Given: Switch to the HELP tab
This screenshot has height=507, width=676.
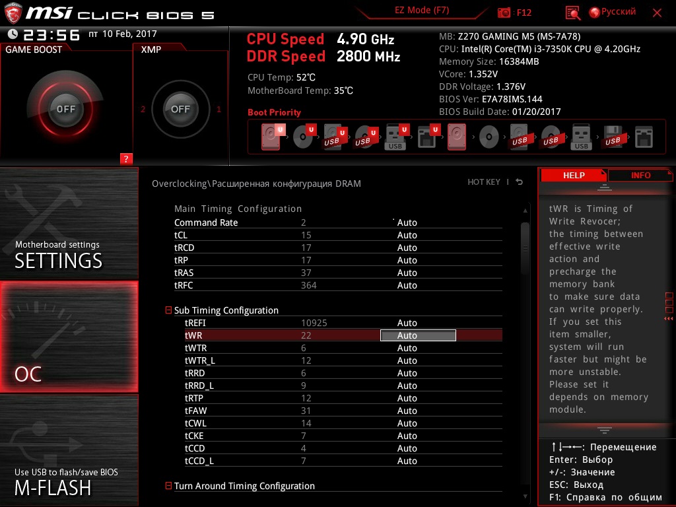Looking at the screenshot, I should (x=574, y=175).
